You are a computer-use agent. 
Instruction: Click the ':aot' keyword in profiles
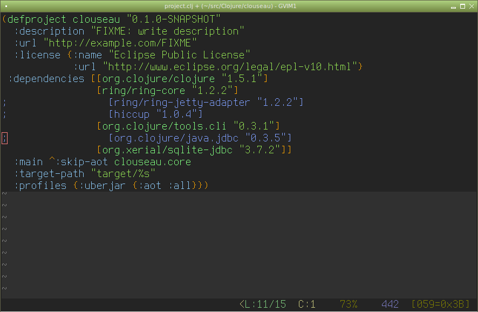tap(149, 186)
